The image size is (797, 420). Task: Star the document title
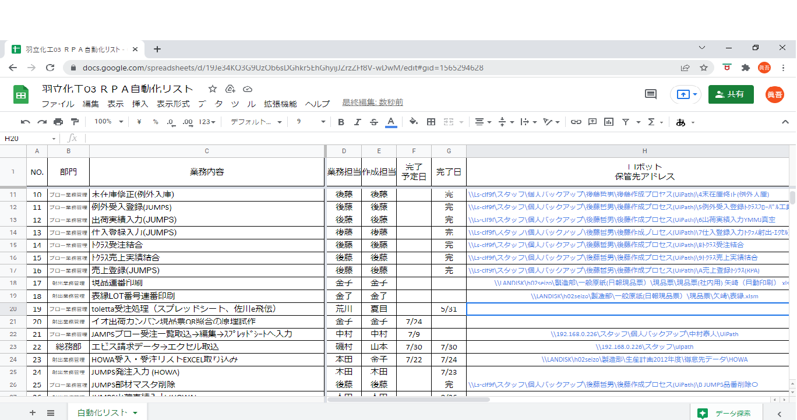pyautogui.click(x=213, y=89)
